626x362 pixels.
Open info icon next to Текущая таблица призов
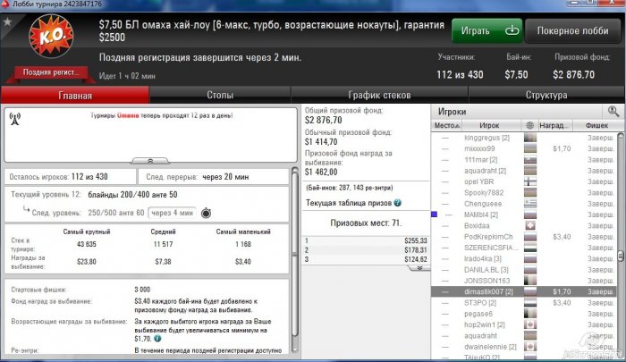pyautogui.click(x=398, y=203)
